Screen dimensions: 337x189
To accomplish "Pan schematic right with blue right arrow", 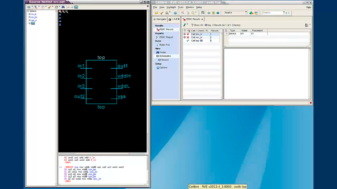I will pyautogui.click(x=60, y=21).
